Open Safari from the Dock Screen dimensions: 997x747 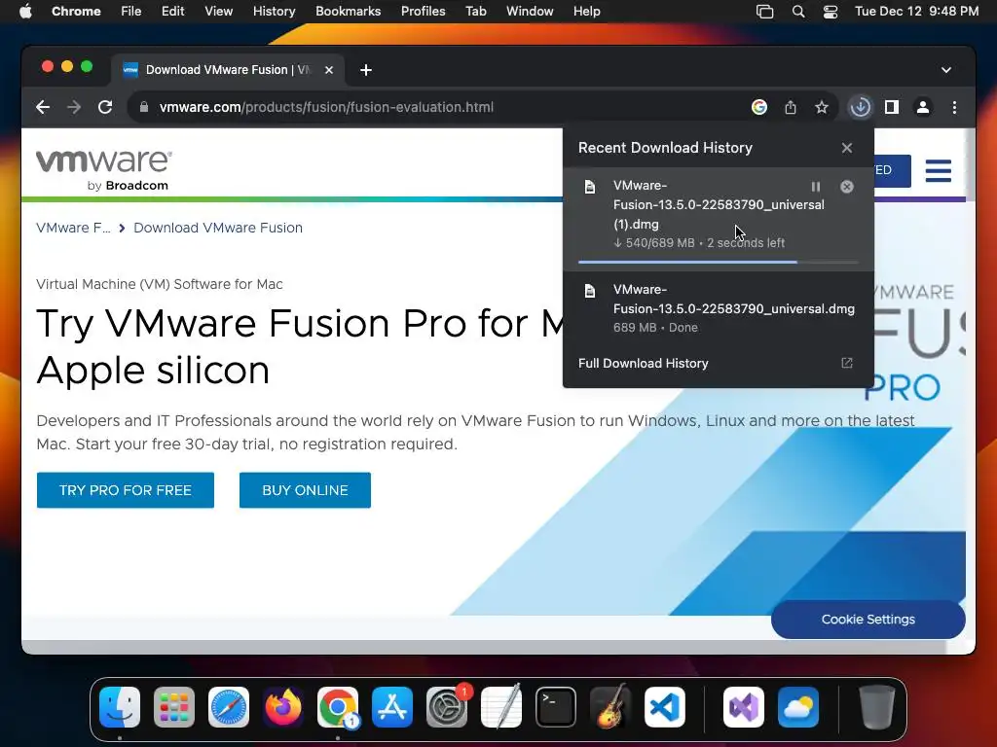click(x=229, y=707)
